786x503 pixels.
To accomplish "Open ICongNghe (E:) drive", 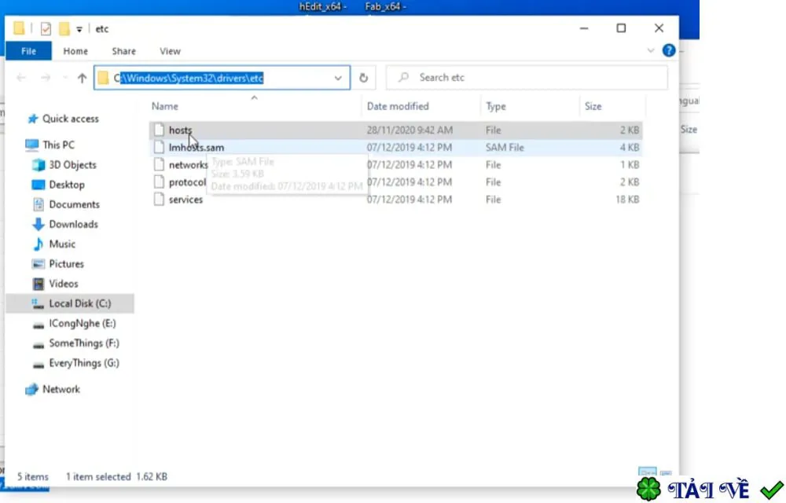I will tap(83, 324).
